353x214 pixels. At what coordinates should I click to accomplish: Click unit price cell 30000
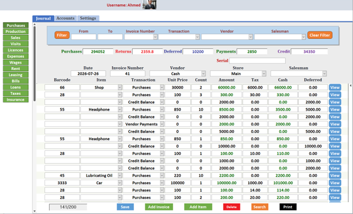177,87
